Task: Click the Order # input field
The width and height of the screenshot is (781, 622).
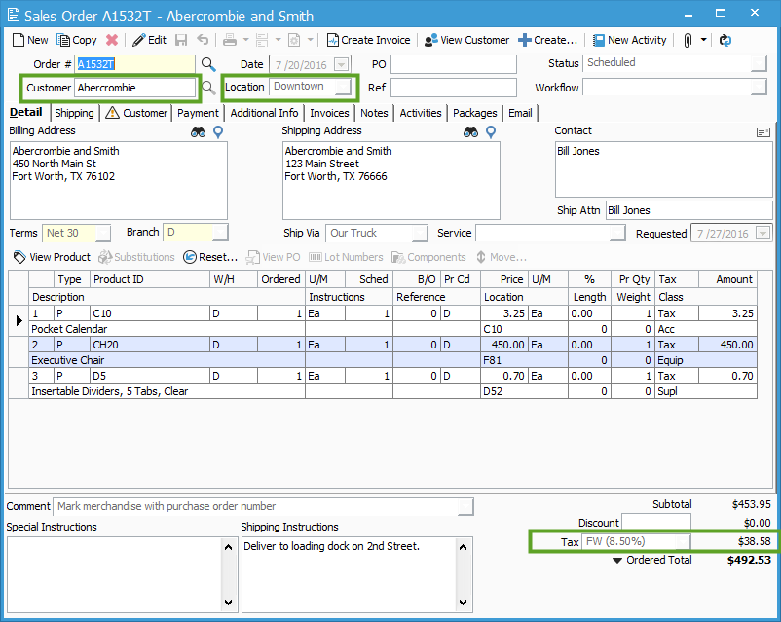Action: pyautogui.click(x=134, y=64)
